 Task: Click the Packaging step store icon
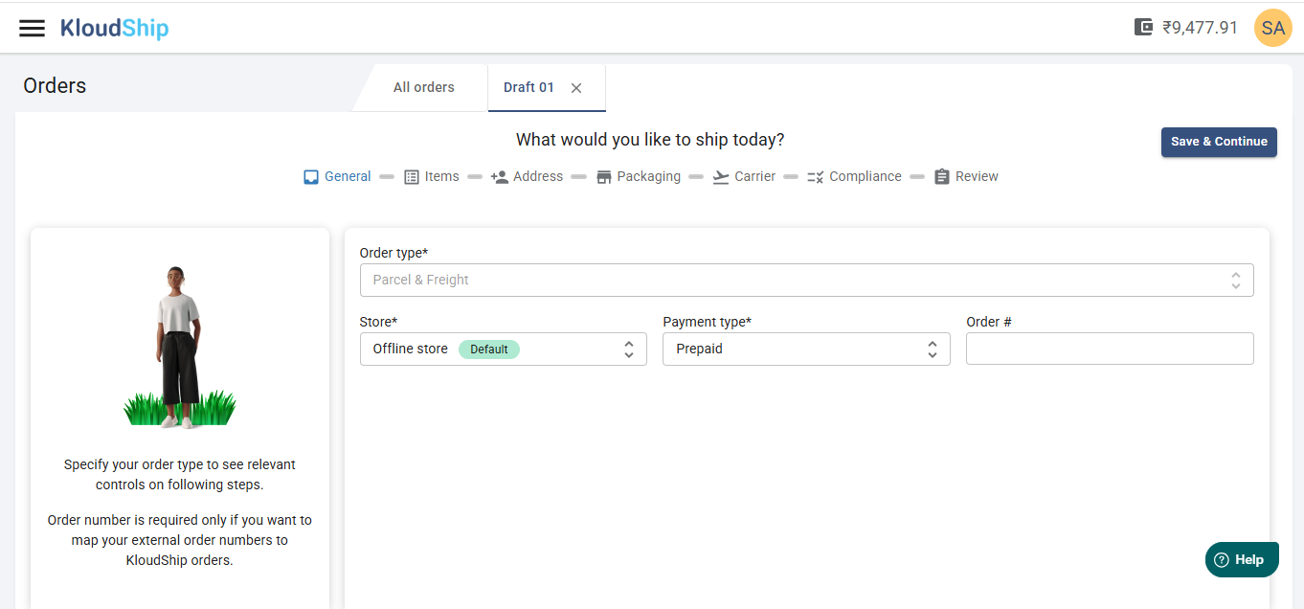click(603, 177)
